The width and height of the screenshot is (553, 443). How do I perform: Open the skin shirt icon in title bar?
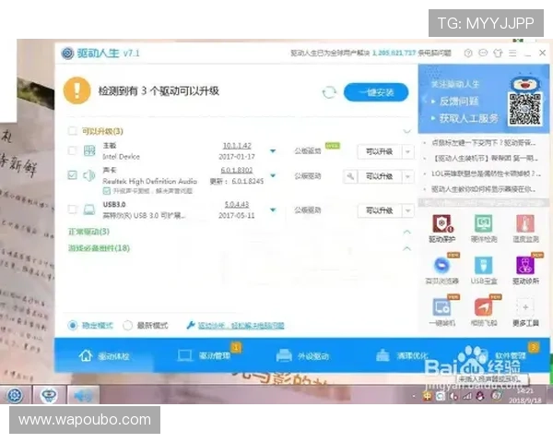tap(498, 54)
